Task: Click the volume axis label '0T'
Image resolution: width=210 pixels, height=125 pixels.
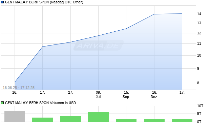Action: click(199, 122)
